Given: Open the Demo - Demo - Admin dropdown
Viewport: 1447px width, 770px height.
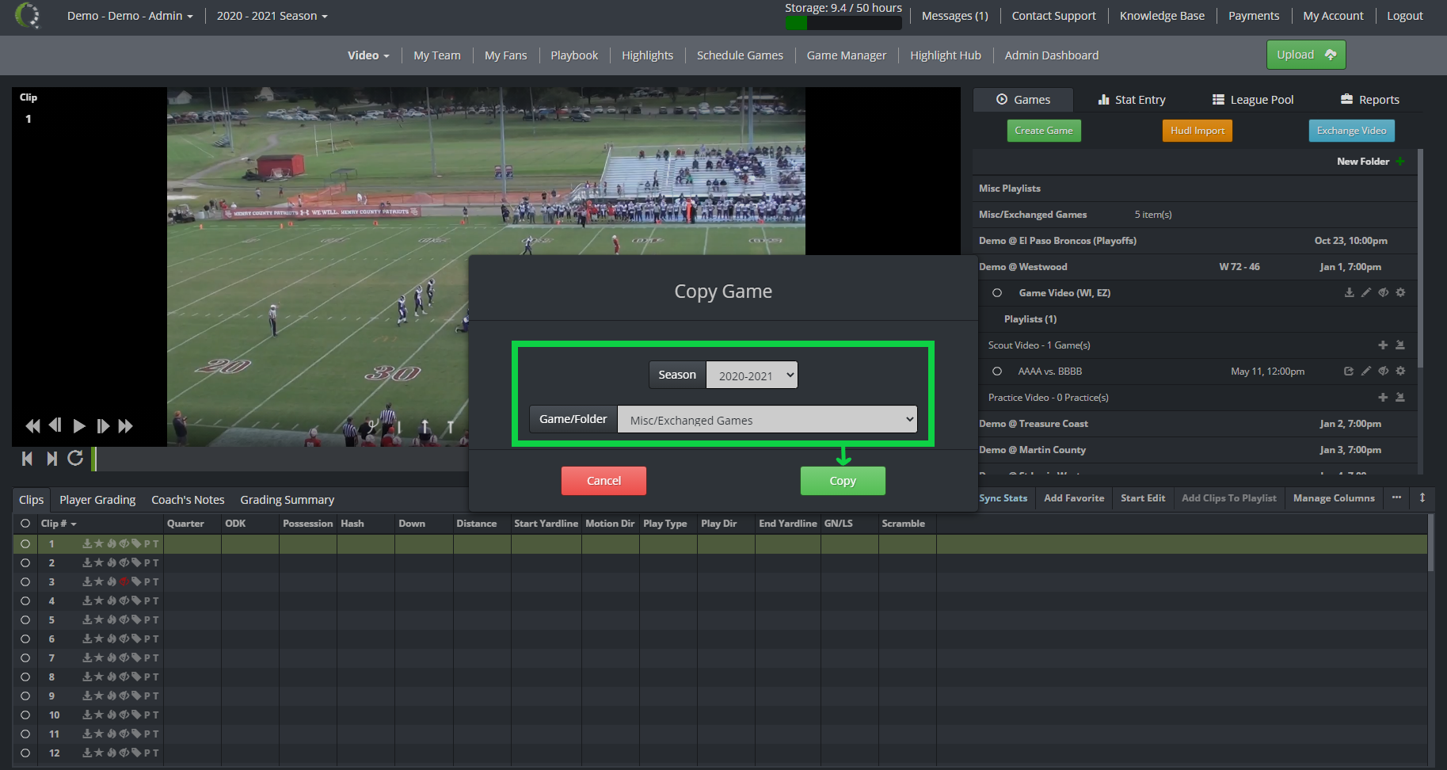Looking at the screenshot, I should coord(130,16).
